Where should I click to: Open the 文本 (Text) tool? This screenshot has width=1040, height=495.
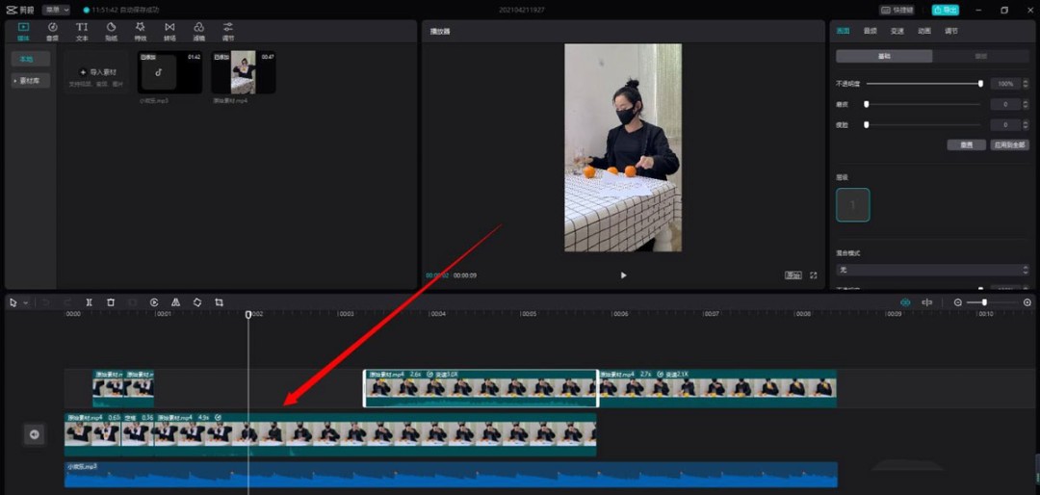coord(82,31)
